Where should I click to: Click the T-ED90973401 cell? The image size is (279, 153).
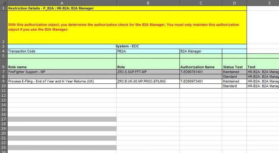(201, 81)
